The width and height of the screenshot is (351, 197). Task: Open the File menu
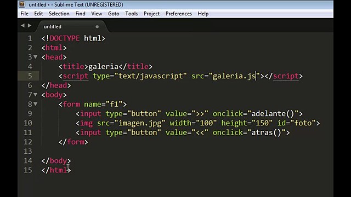click(24, 14)
